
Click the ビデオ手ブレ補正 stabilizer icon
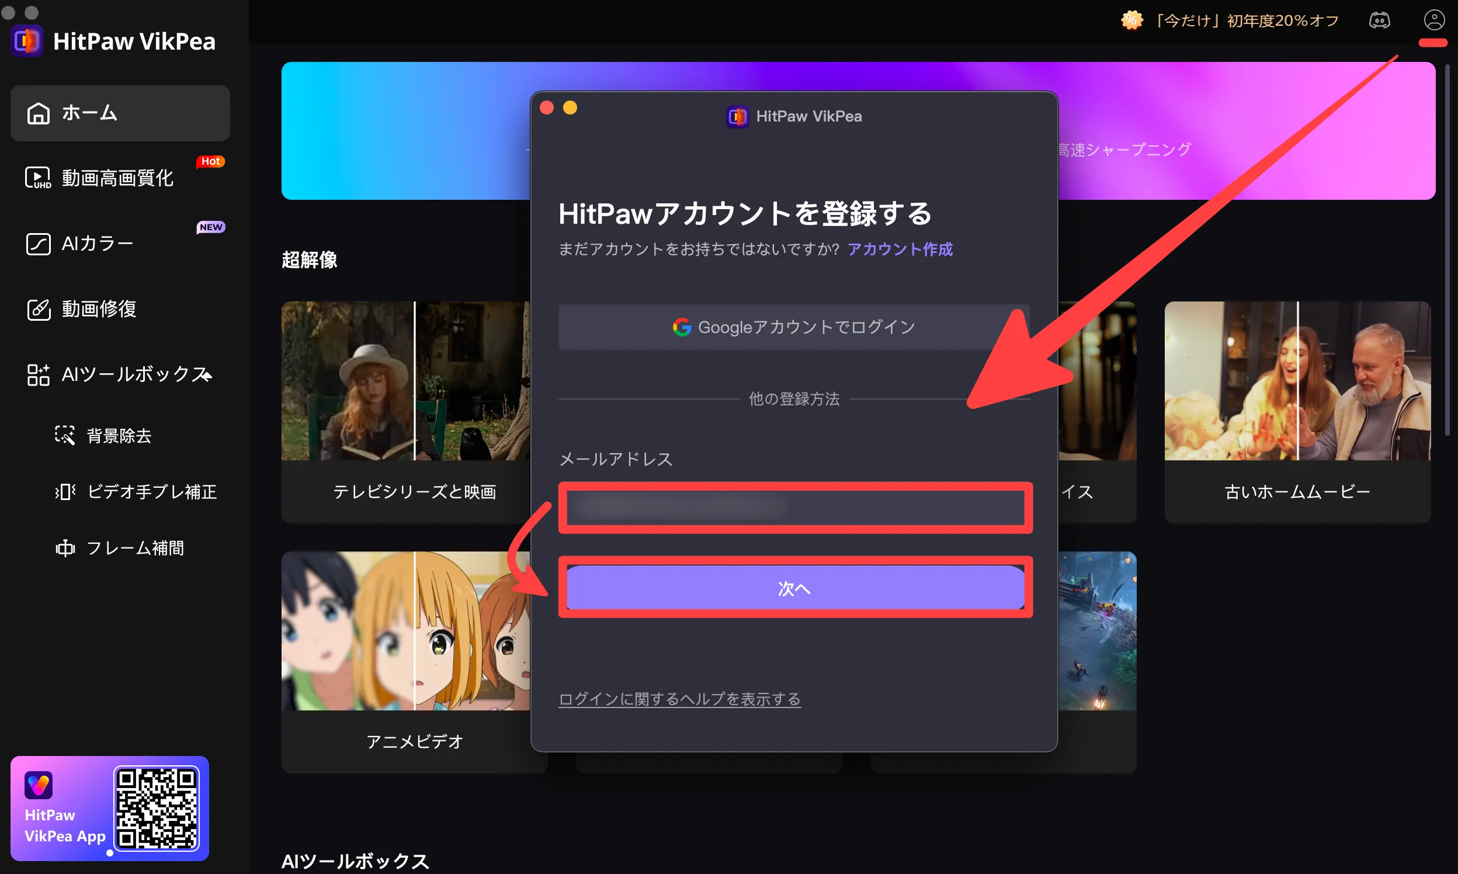(x=65, y=491)
